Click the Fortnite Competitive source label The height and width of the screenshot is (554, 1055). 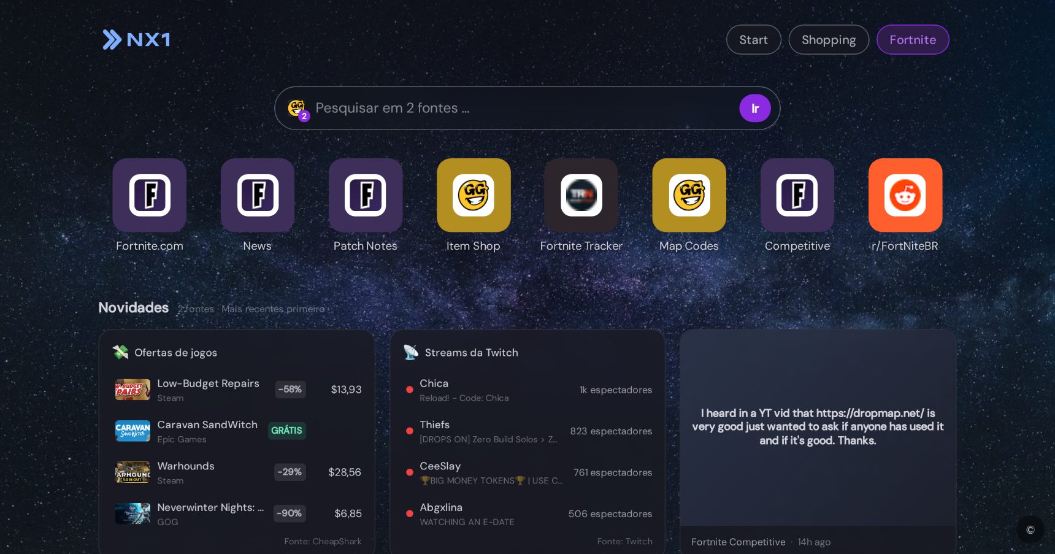(738, 542)
